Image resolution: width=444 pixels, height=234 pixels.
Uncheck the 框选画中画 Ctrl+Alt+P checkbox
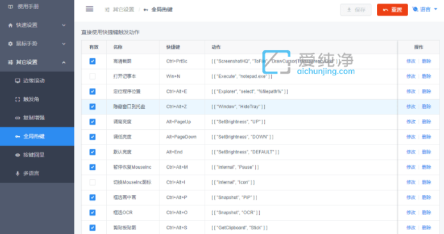(x=93, y=198)
